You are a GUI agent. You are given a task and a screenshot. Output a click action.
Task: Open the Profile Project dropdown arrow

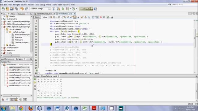tap(76, 9)
